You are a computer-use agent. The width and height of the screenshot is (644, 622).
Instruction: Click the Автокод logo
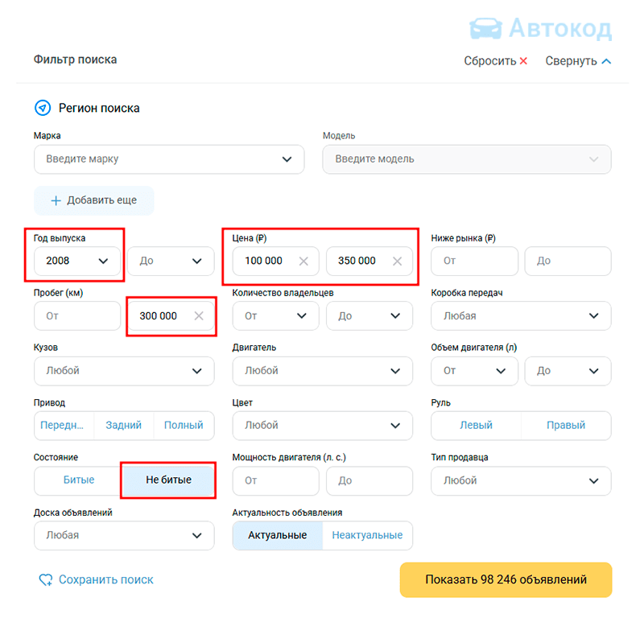point(540,28)
